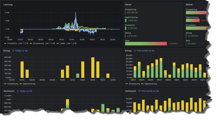Viewport: 217px width, 120px height.
Task: Click the Rate gauge bar showing 119.669%
Action: pyautogui.click(x=146, y=44)
